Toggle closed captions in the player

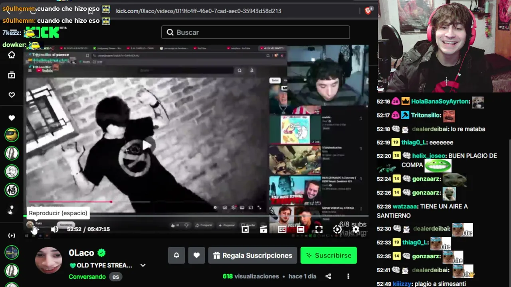(282, 229)
